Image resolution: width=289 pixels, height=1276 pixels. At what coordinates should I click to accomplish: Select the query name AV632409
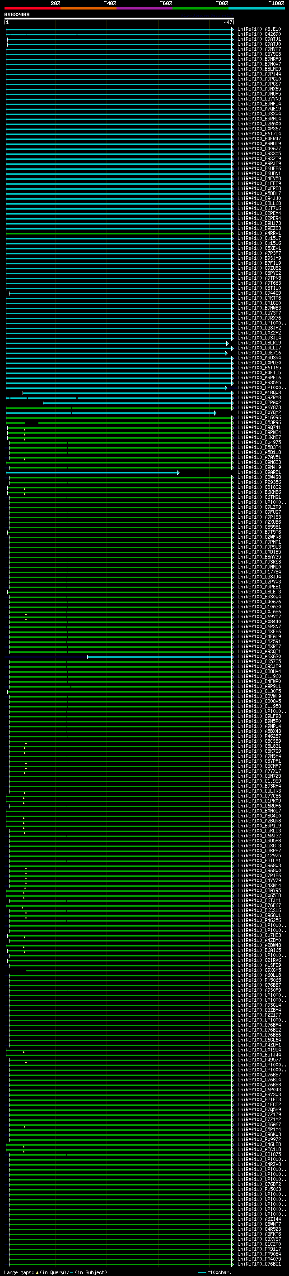coord(17,15)
